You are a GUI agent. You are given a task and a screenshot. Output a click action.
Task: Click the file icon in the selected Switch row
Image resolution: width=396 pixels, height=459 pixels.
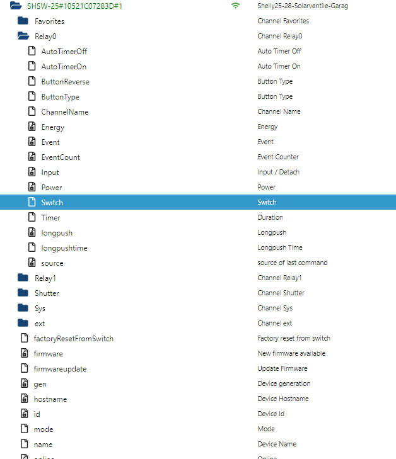pos(32,202)
